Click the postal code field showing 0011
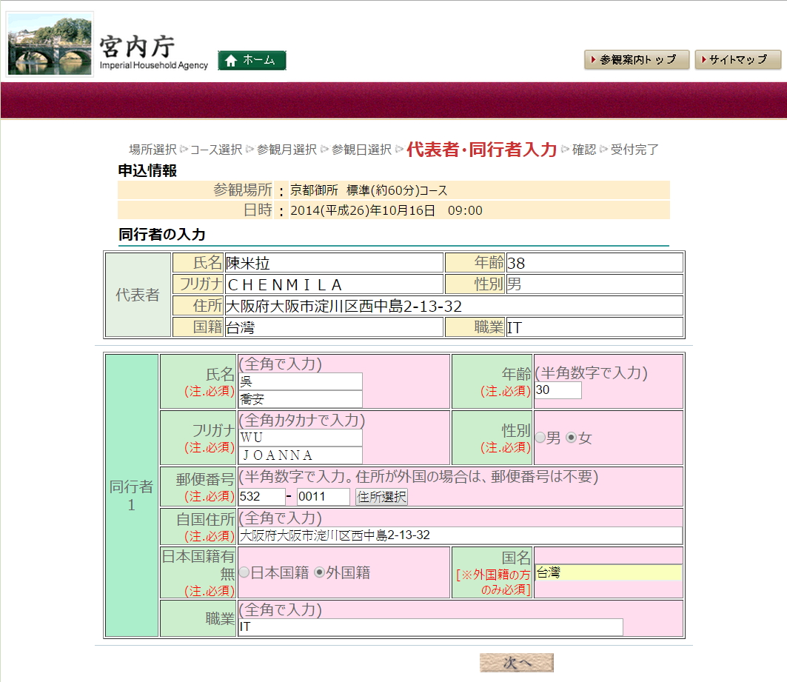Screen dimensions: 787x682 323,497
